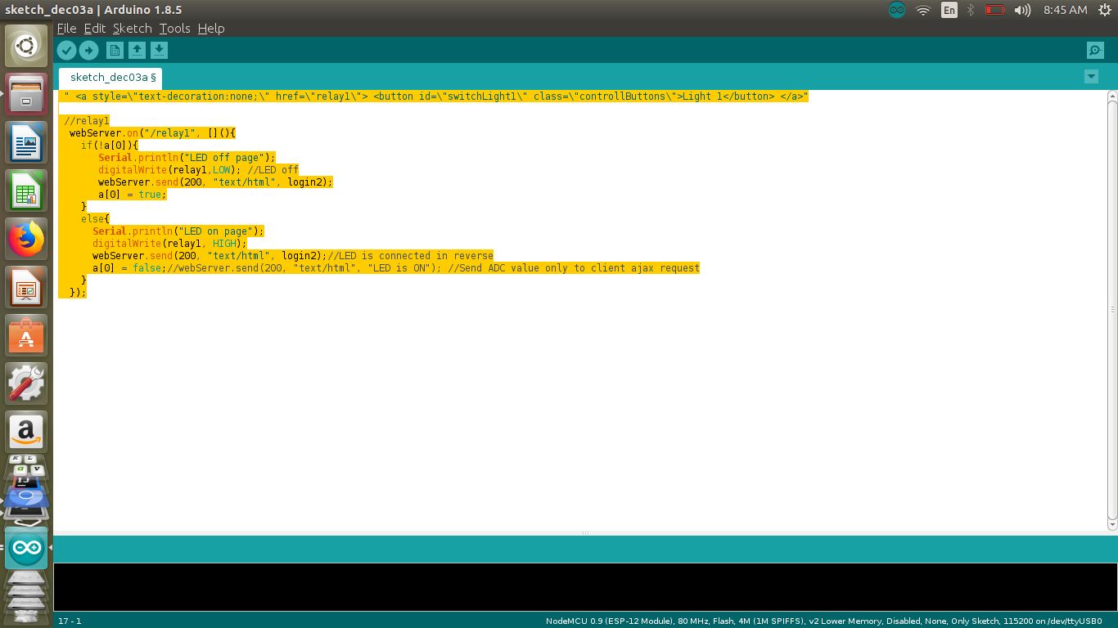
Task: Open System Settings wrench gear icon
Action: click(x=26, y=384)
